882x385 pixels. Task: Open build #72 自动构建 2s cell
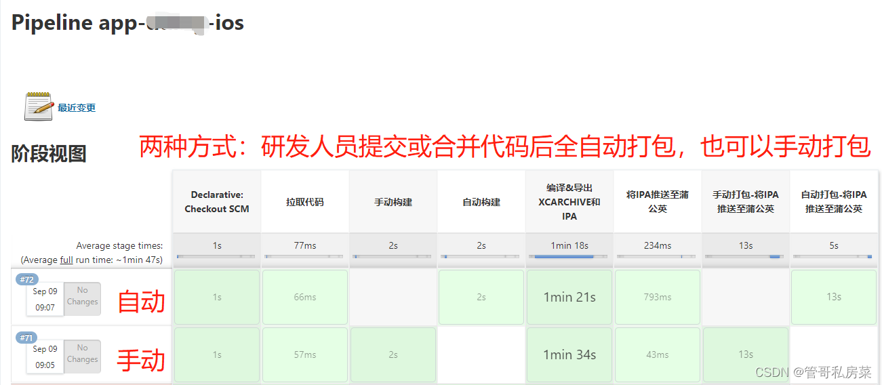(481, 297)
